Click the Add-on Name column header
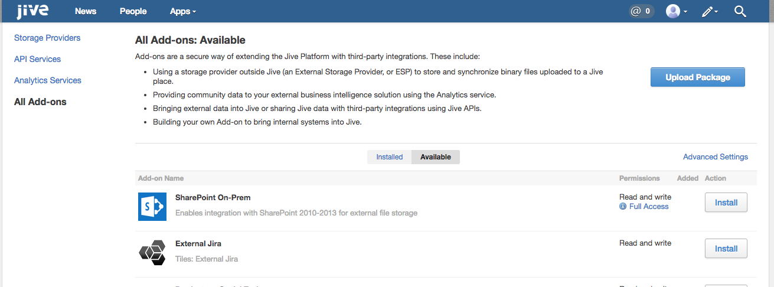The height and width of the screenshot is (287, 774). [x=161, y=178]
